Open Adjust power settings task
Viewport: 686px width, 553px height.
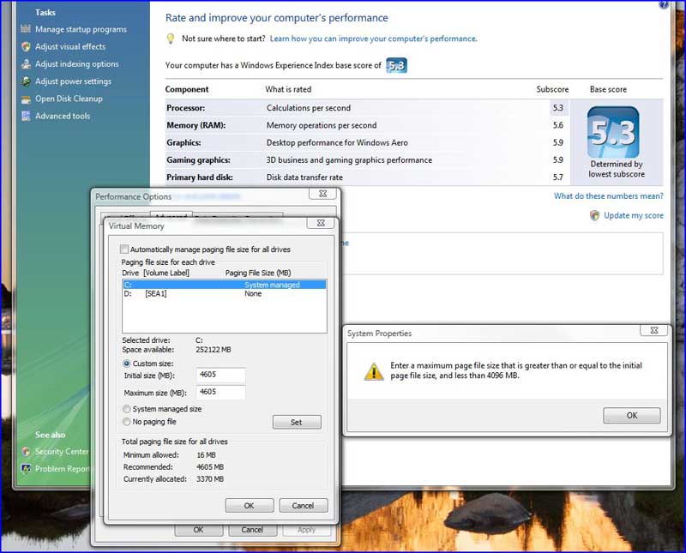(x=73, y=81)
